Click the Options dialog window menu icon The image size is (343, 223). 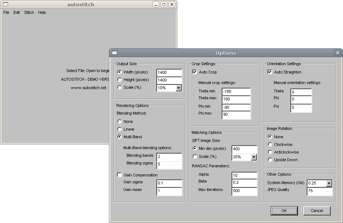point(114,53)
